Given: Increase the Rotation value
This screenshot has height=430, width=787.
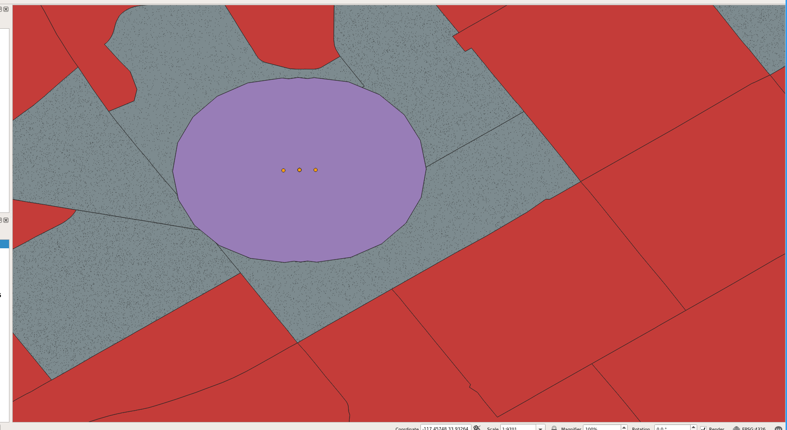Looking at the screenshot, I should coord(693,427).
